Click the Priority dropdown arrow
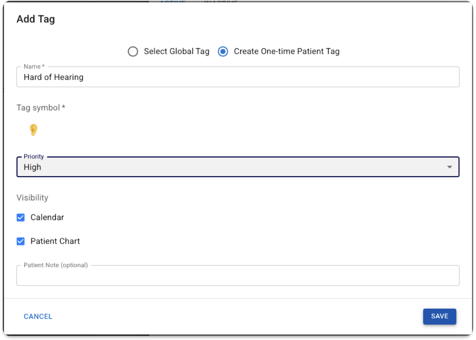 pos(449,167)
